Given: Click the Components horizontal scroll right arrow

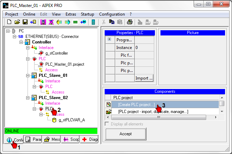Looking at the screenshot, I should (x=216, y=117).
